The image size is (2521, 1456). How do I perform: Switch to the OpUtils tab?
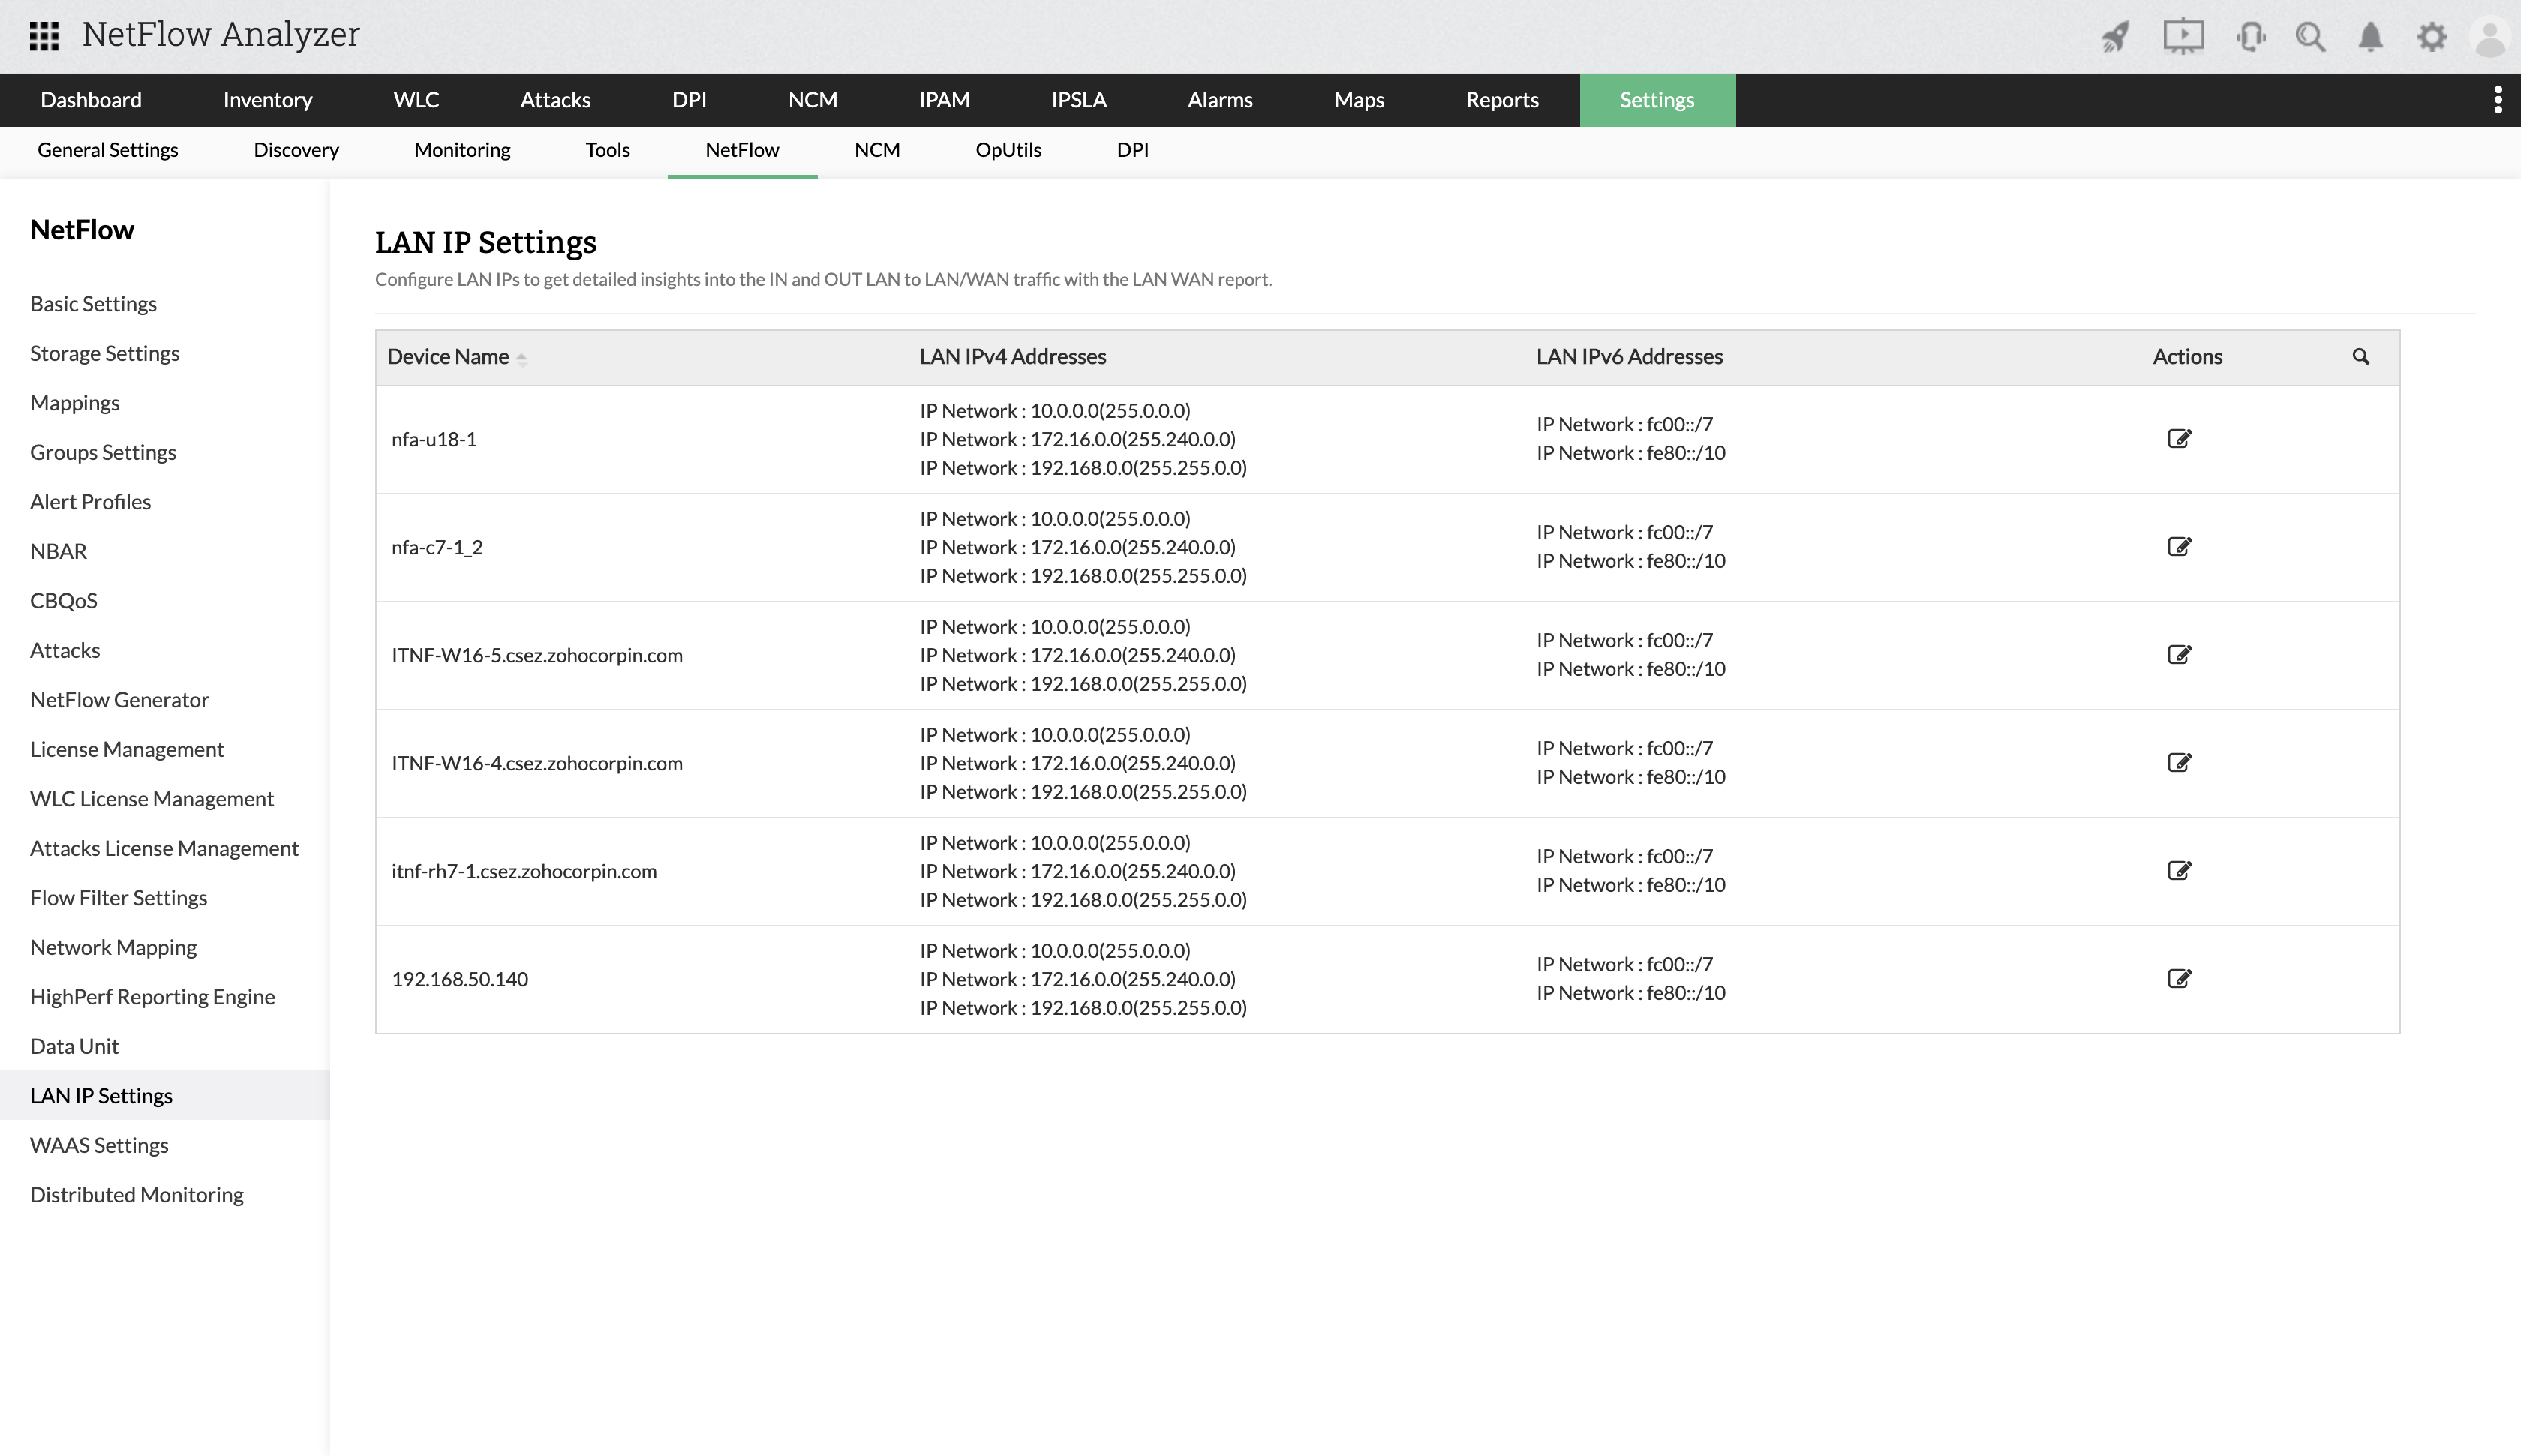point(1008,150)
